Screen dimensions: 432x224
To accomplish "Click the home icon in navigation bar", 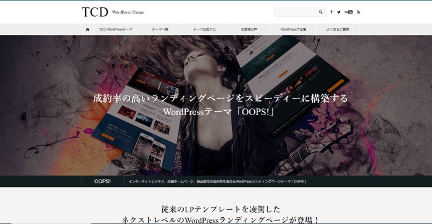I will point(88,30).
